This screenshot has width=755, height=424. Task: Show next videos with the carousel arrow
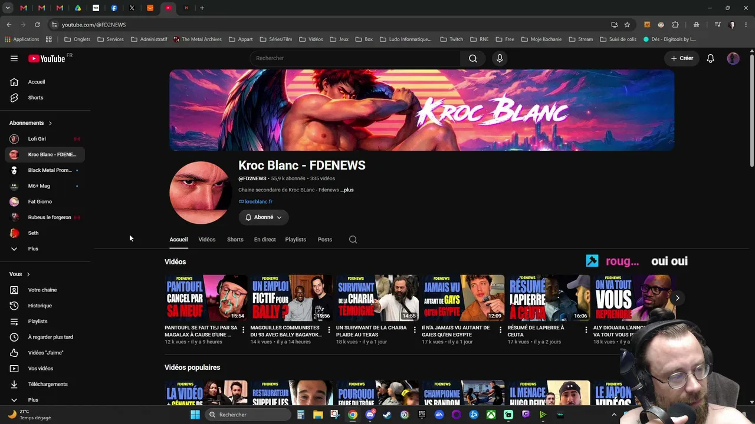click(x=677, y=298)
